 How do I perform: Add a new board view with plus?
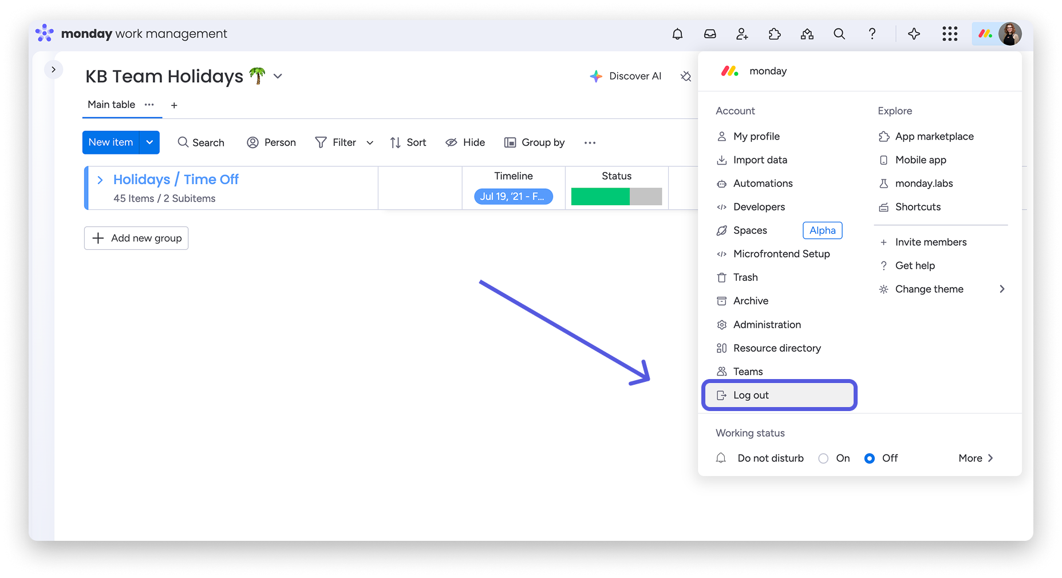(x=174, y=105)
